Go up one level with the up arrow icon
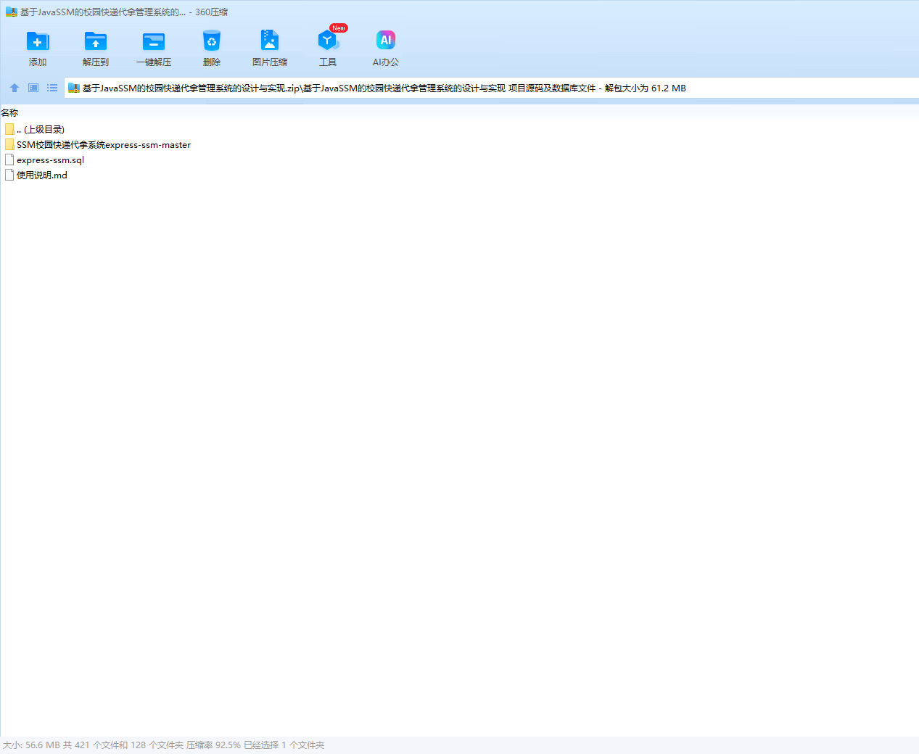This screenshot has height=754, width=919. 15,88
